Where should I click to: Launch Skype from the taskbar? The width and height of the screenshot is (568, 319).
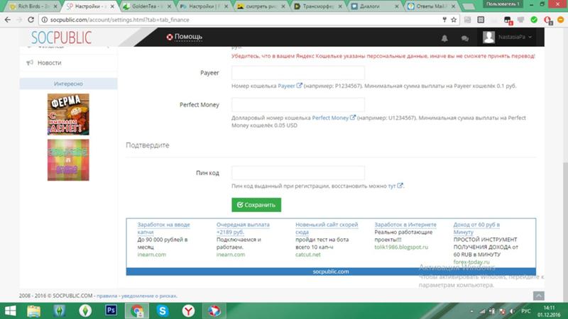(x=163, y=310)
